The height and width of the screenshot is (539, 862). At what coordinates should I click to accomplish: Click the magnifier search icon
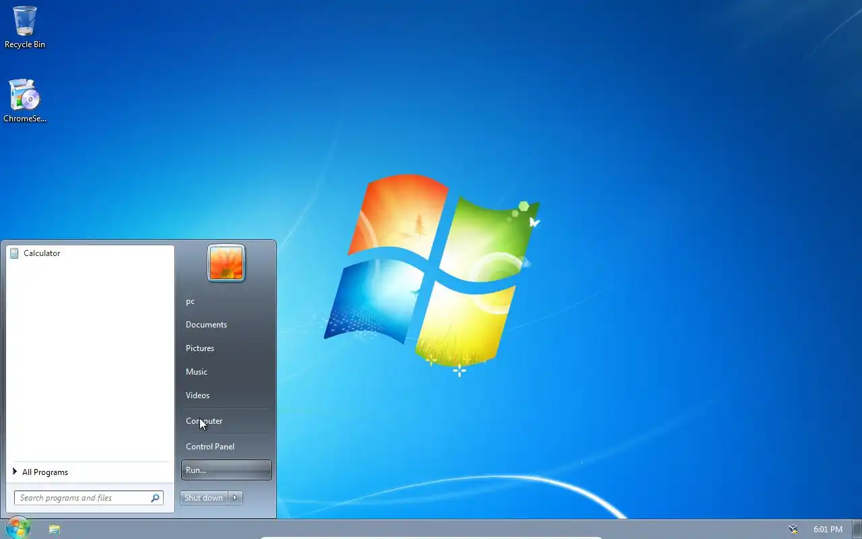(x=156, y=498)
